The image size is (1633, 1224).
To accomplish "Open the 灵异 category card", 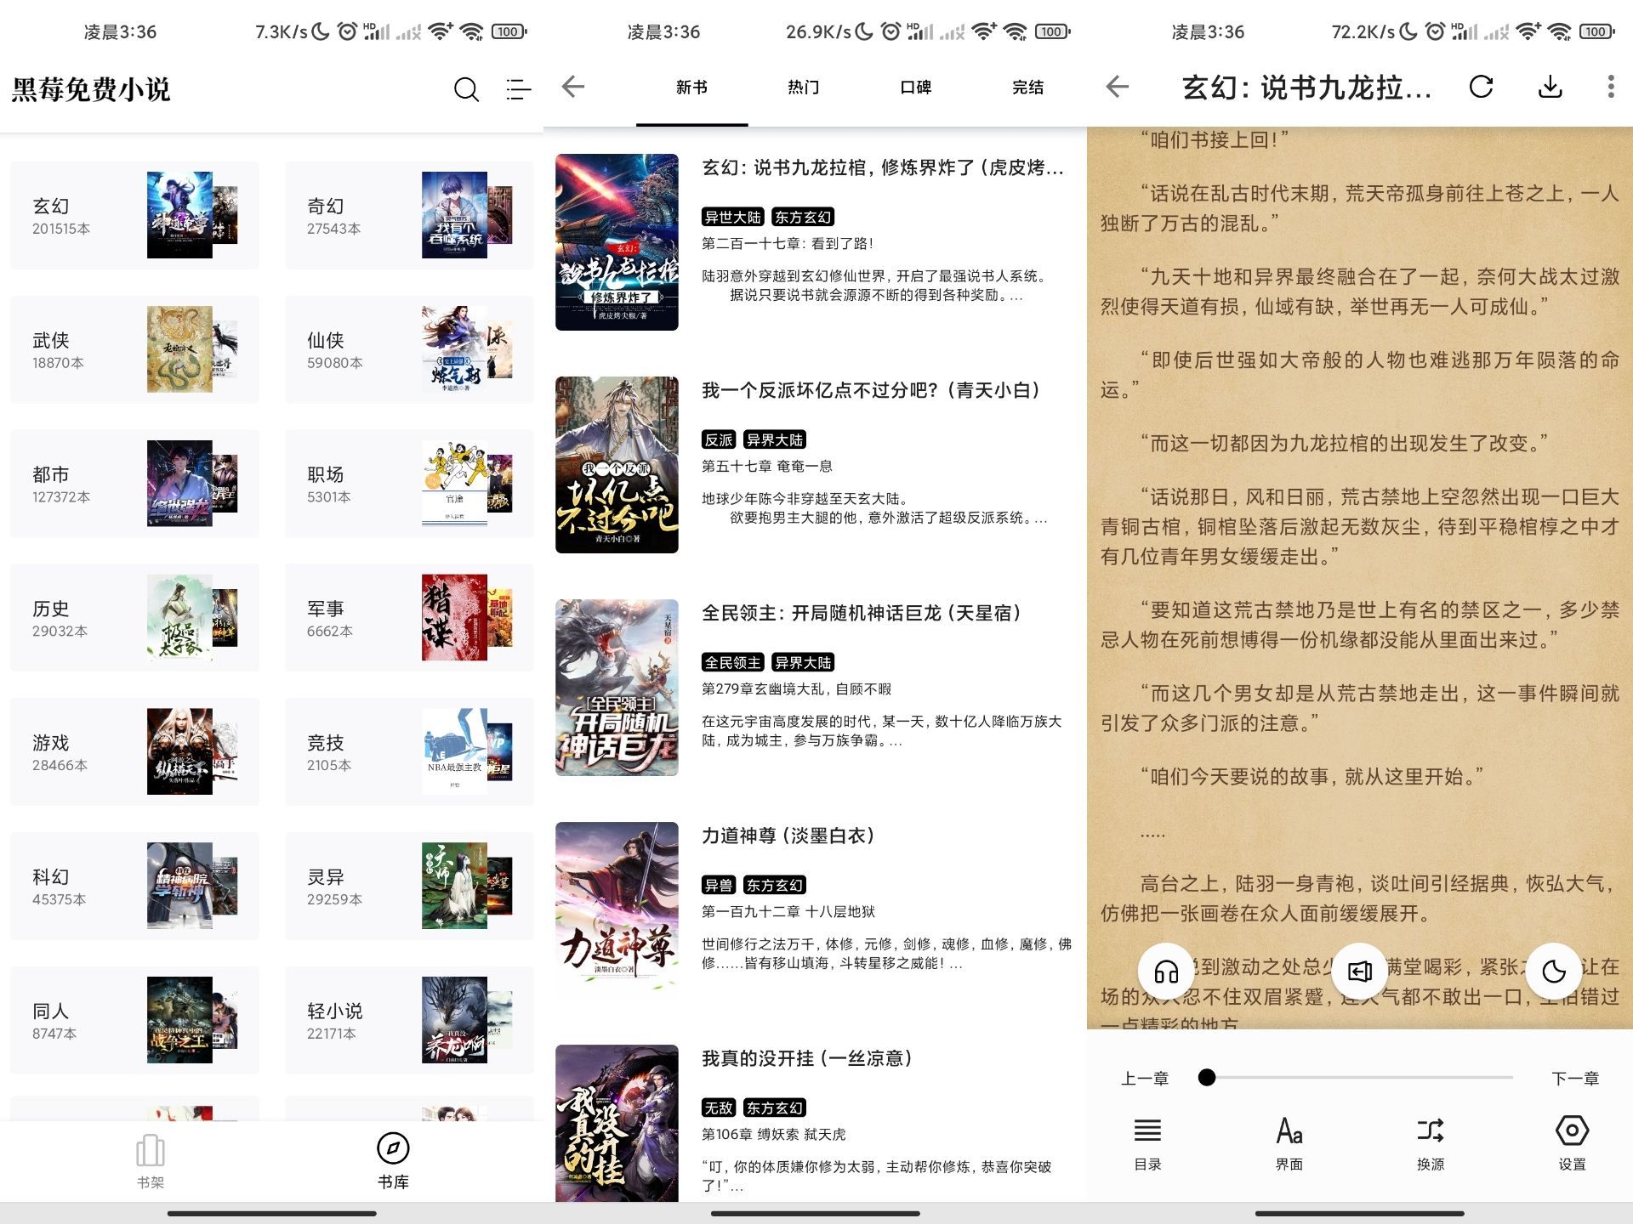I will [409, 887].
